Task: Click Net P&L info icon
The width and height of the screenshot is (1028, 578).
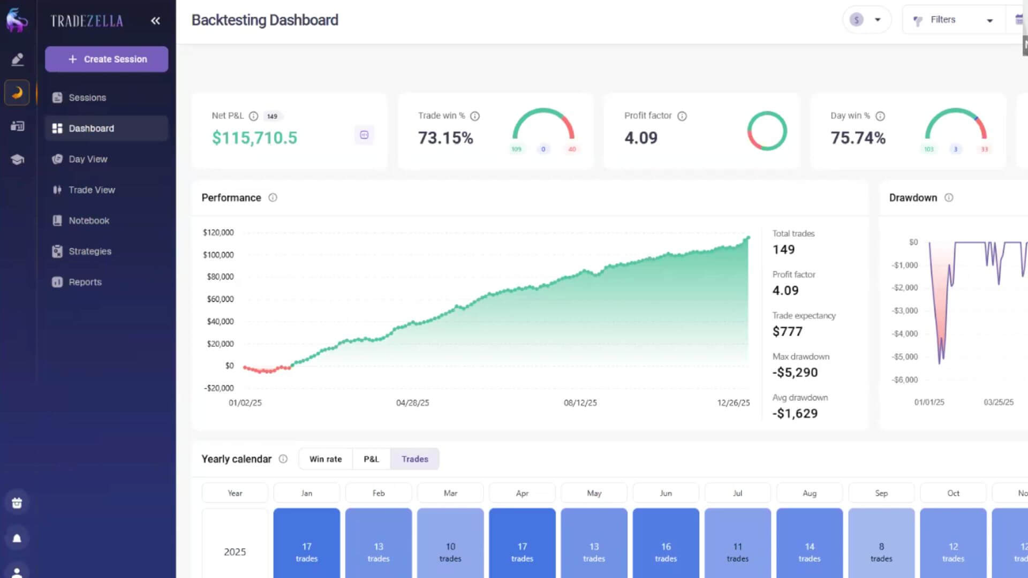Action: click(254, 116)
